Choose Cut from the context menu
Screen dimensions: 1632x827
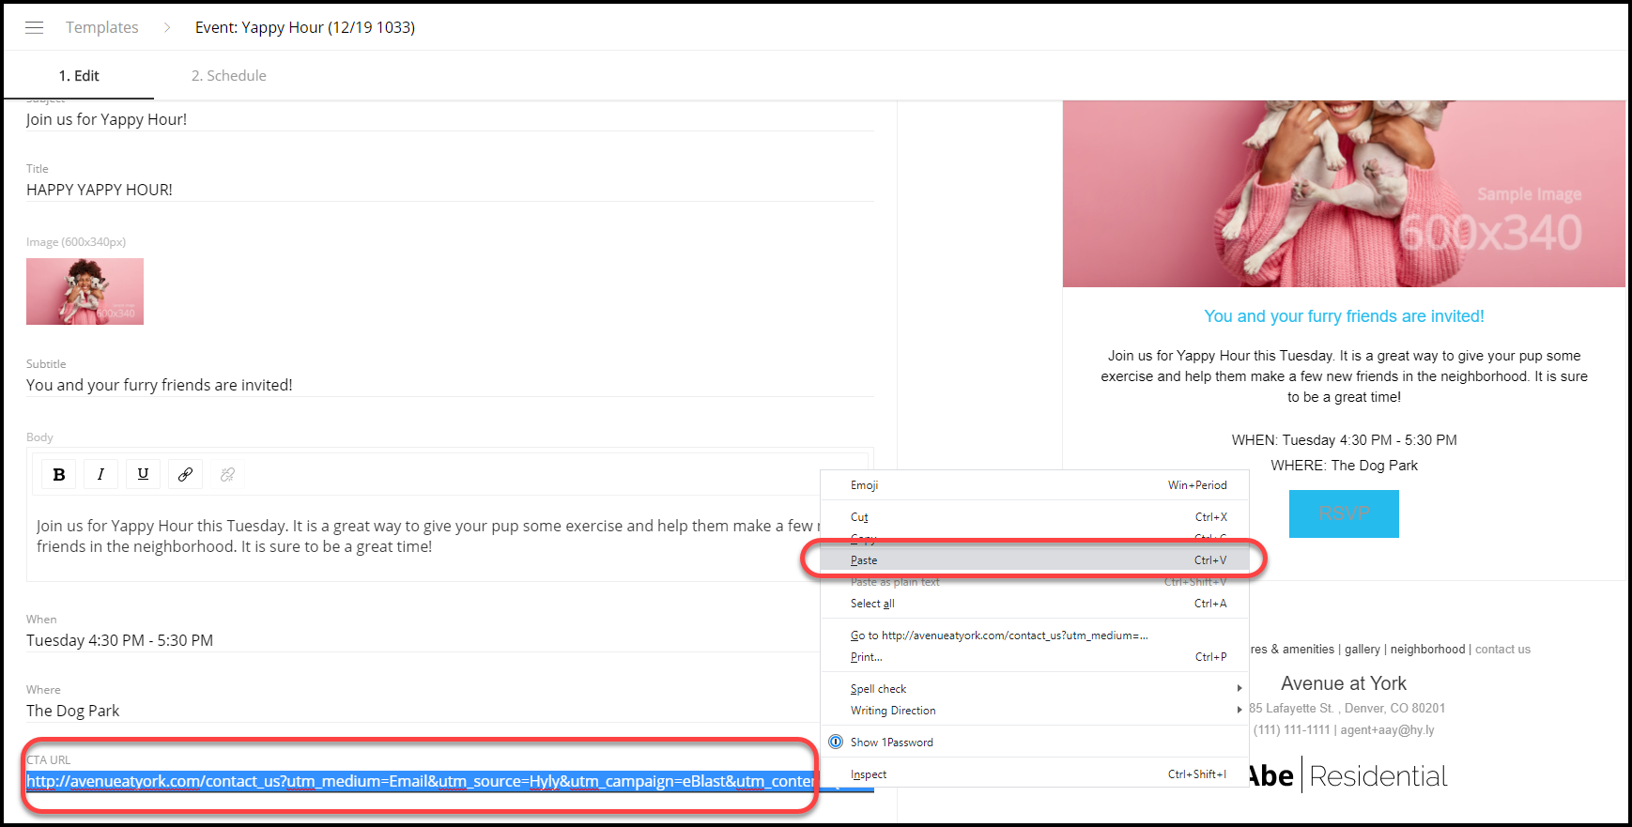pos(1035,517)
